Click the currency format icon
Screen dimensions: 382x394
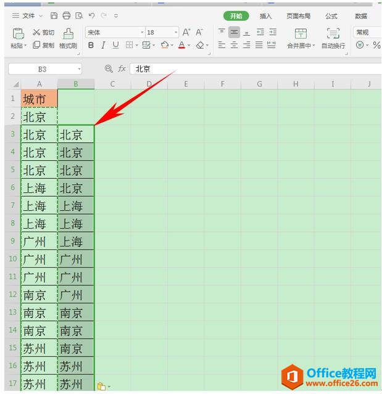coord(360,45)
